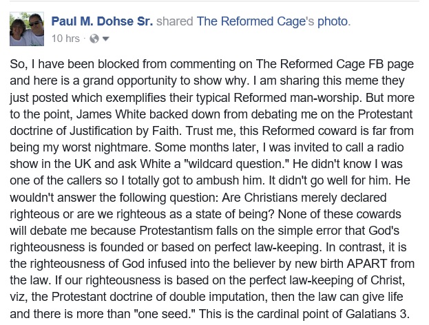The height and width of the screenshot is (325, 429).
Task: Open The Reformed Cage page link in header
Action: pos(251,21)
